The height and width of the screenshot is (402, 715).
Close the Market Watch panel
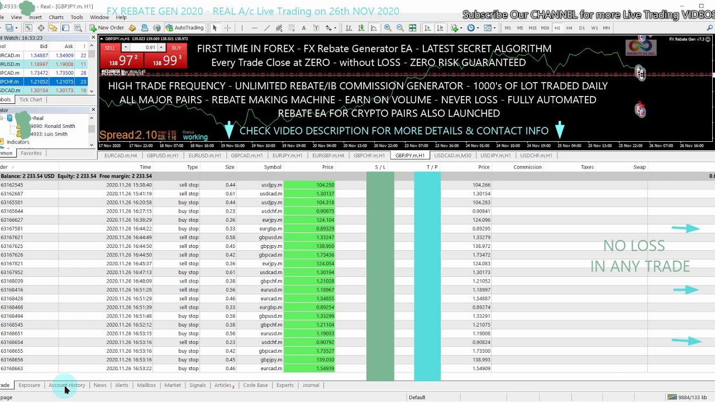(x=93, y=37)
